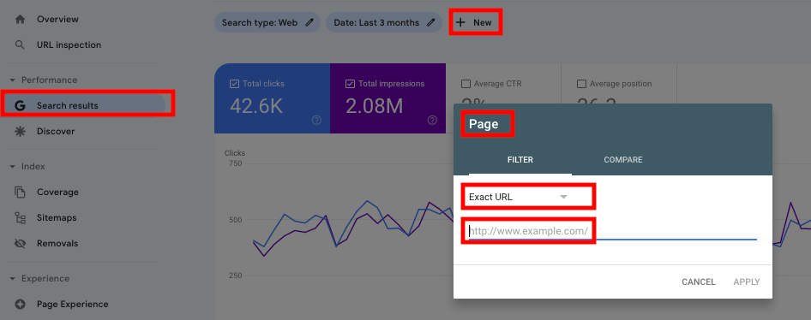Image resolution: width=811 pixels, height=320 pixels.
Task: Switch to the COMPARE tab
Action: coord(623,159)
